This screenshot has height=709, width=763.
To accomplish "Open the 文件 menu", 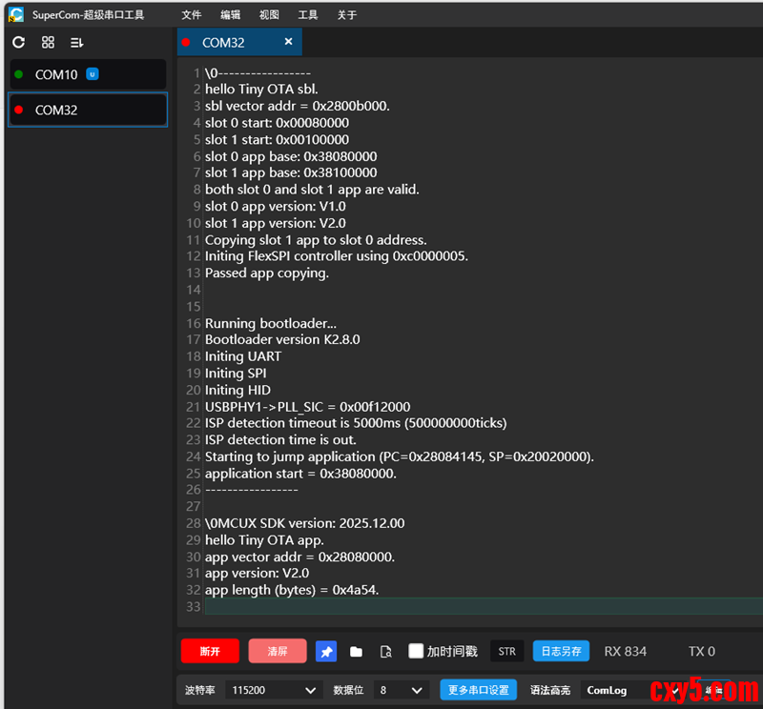I will (192, 15).
